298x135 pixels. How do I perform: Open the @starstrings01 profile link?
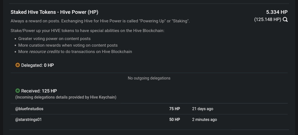28,120
